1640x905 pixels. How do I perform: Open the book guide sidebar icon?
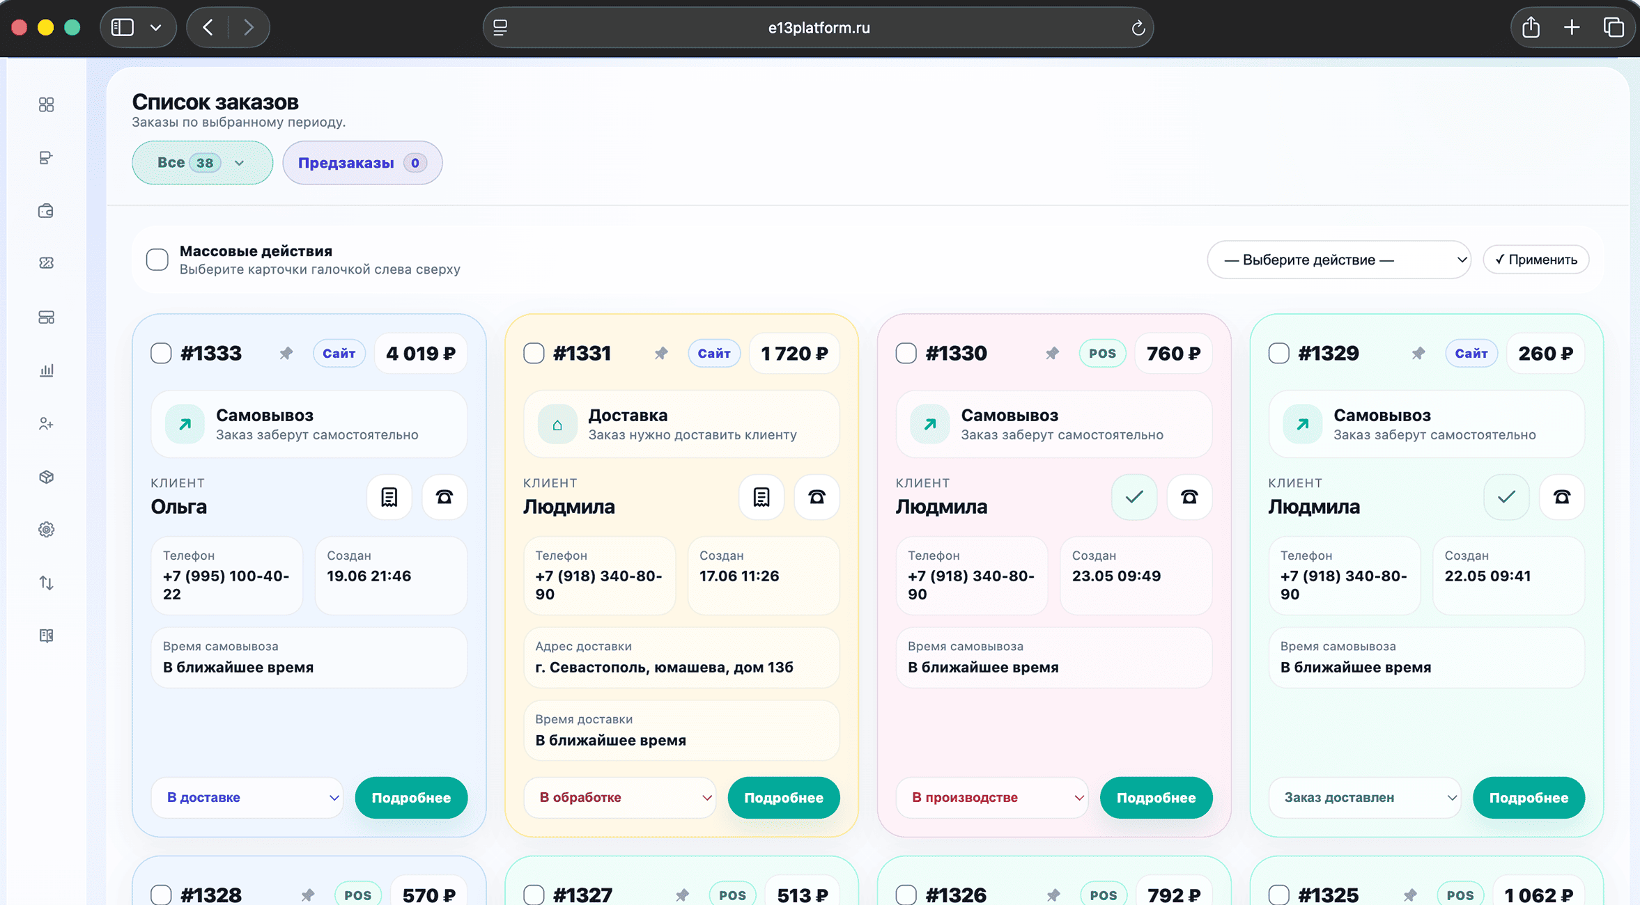[46, 636]
